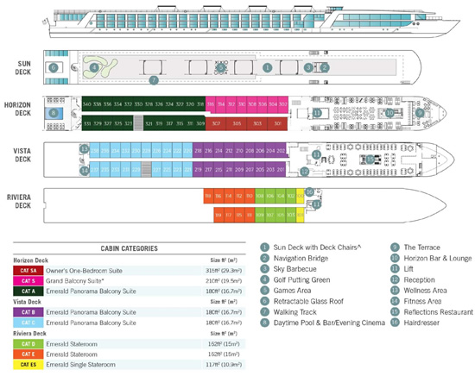Click the number 9 Terrace marker
The height and width of the screenshot is (376, 475).
click(x=420, y=113)
